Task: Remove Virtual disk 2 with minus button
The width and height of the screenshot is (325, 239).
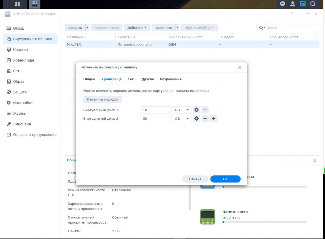Action: click(x=205, y=119)
